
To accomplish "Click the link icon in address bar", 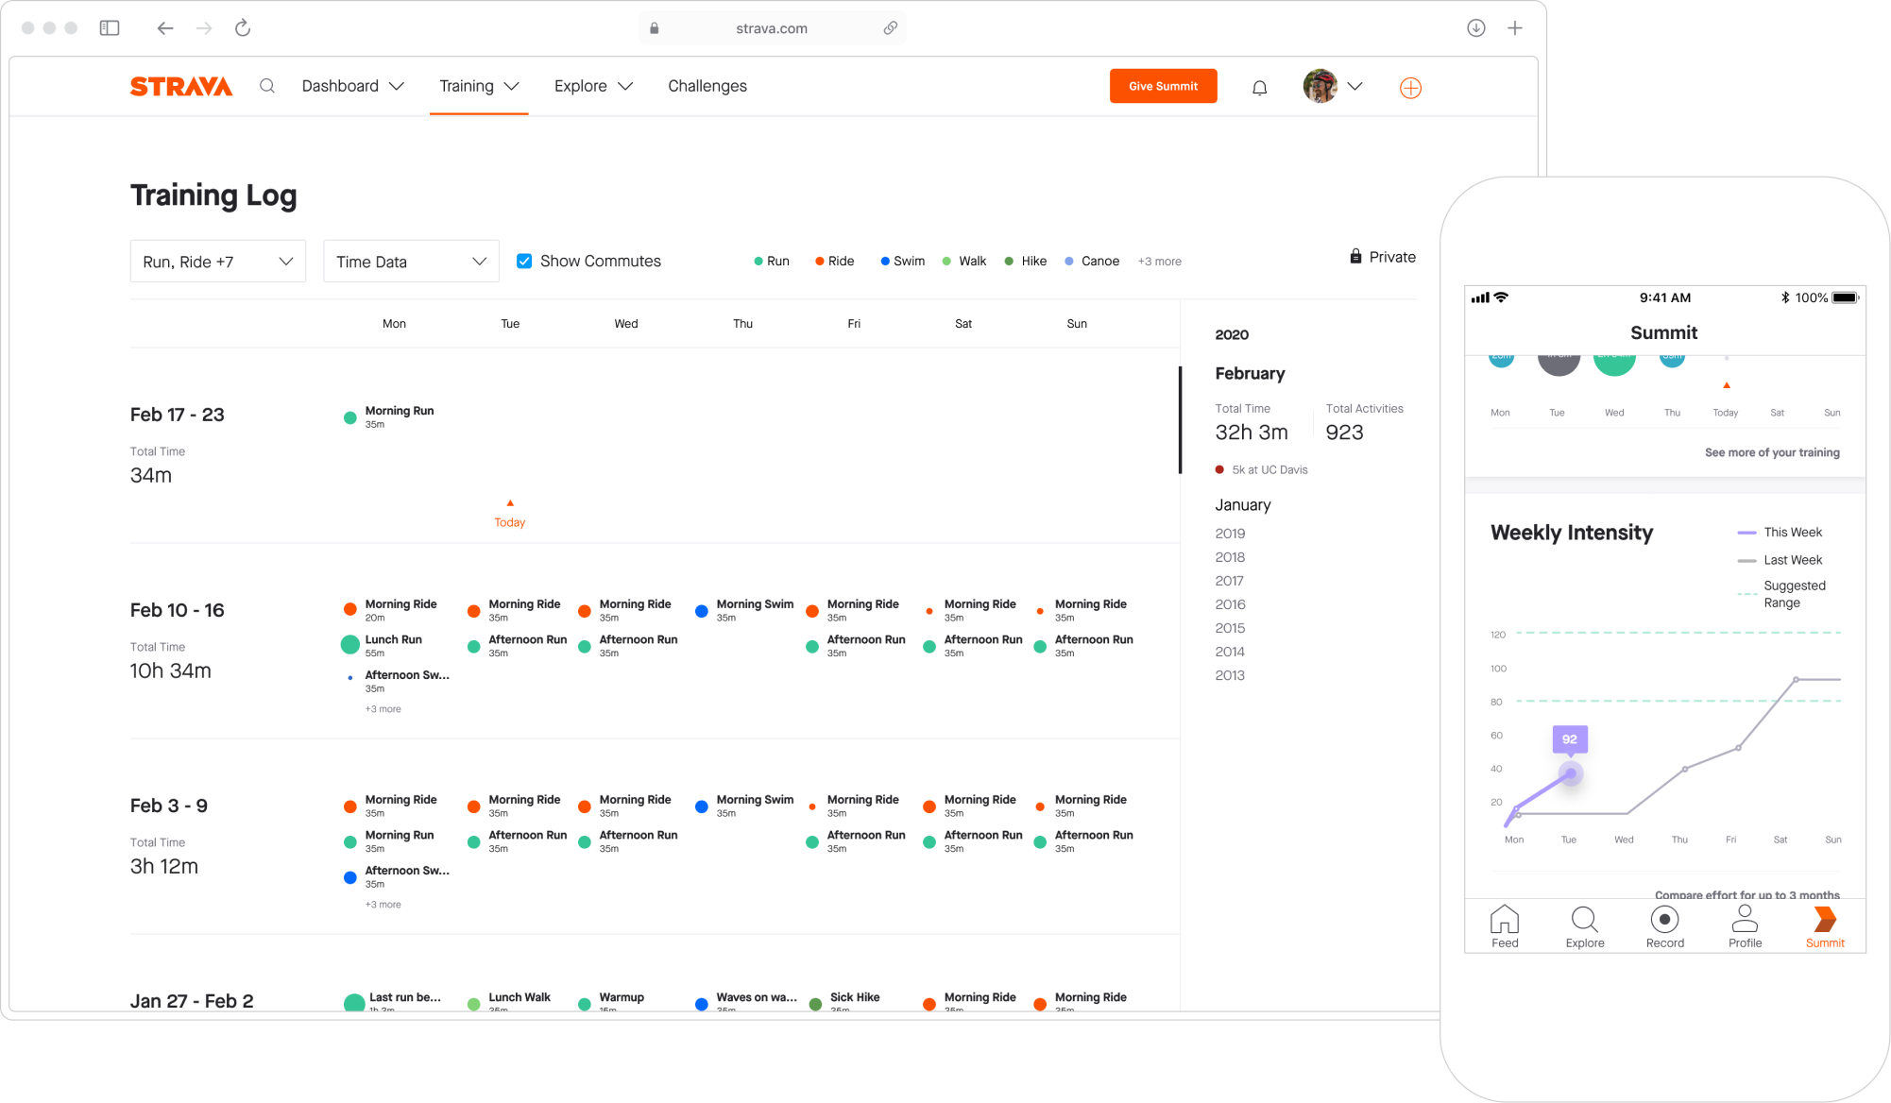I will 890,28.
